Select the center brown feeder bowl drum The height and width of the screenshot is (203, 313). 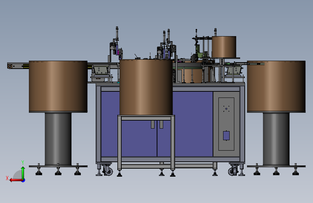click(x=146, y=87)
